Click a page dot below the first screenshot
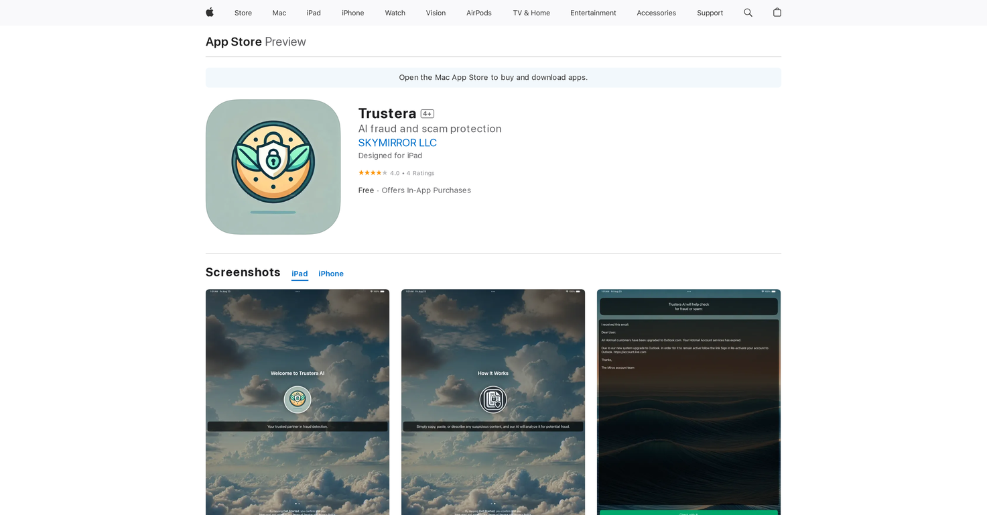The height and width of the screenshot is (515, 987). pyautogui.click(x=297, y=502)
